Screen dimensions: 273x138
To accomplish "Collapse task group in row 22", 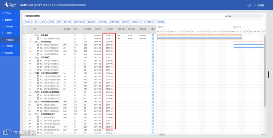I will 33,102.
